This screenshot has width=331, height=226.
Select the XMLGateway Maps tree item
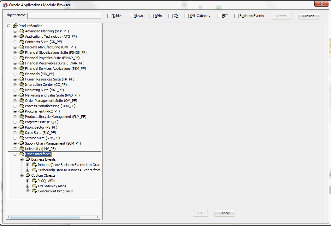coord(52,186)
